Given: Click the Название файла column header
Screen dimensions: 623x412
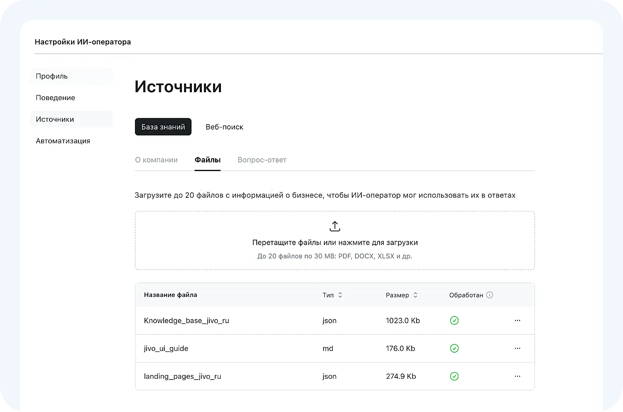Looking at the screenshot, I should [171, 295].
